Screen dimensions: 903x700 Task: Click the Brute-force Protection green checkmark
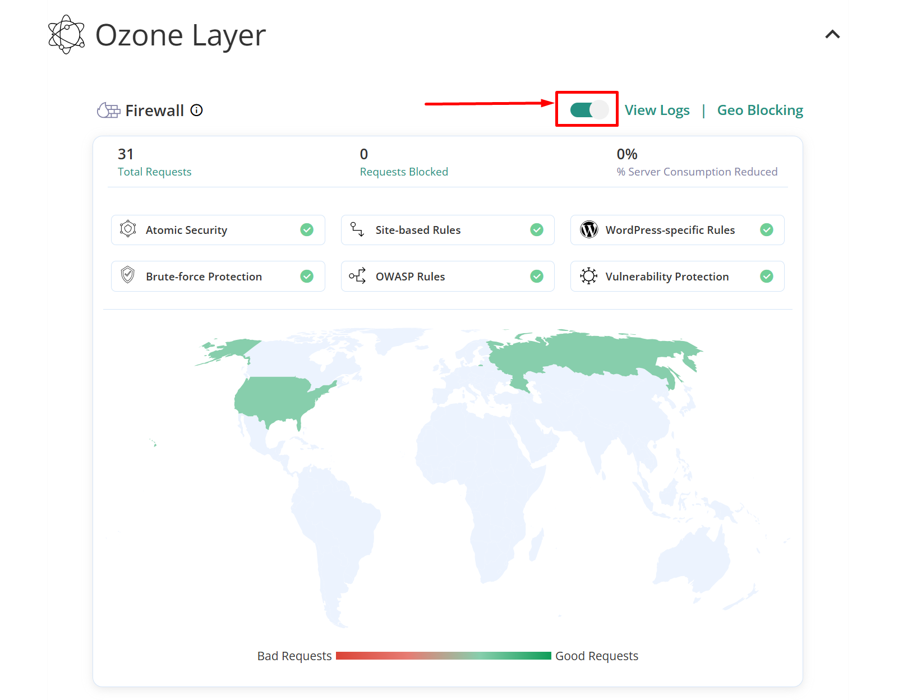(x=307, y=276)
